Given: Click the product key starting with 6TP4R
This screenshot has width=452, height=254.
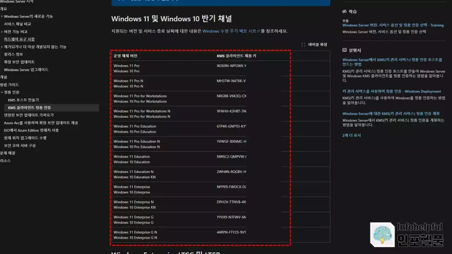Looking at the screenshot, I should (x=231, y=126).
